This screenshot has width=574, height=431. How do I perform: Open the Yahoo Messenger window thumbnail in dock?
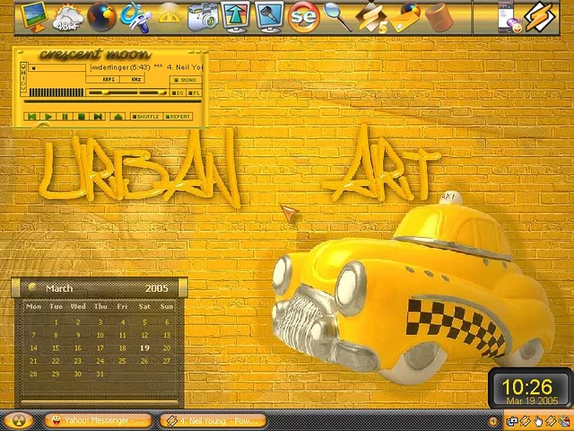(x=509, y=18)
